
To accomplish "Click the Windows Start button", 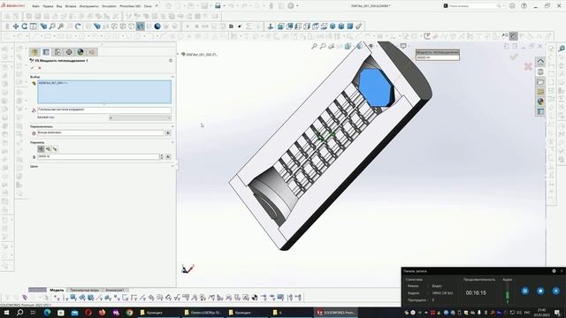I will (x=6, y=313).
